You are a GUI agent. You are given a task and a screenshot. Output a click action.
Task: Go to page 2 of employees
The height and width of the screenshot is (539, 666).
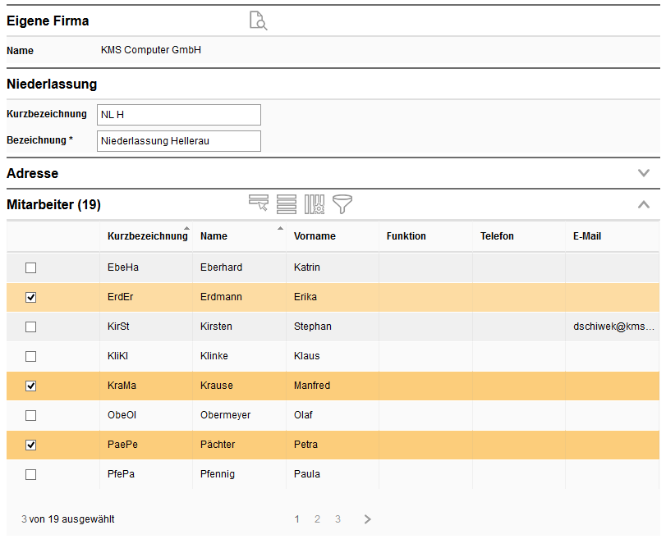(317, 519)
